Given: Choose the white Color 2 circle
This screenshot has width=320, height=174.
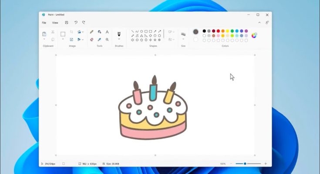Looking at the screenshot, I should (195, 40).
